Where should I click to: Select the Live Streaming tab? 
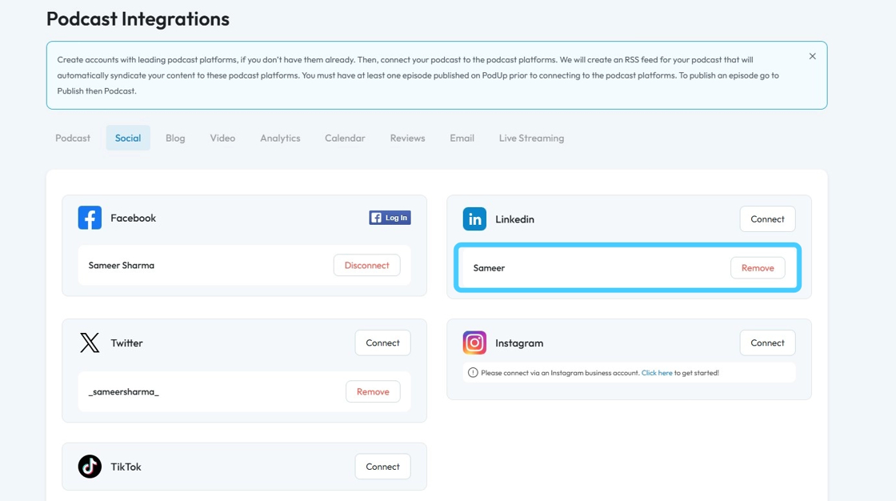click(x=531, y=138)
